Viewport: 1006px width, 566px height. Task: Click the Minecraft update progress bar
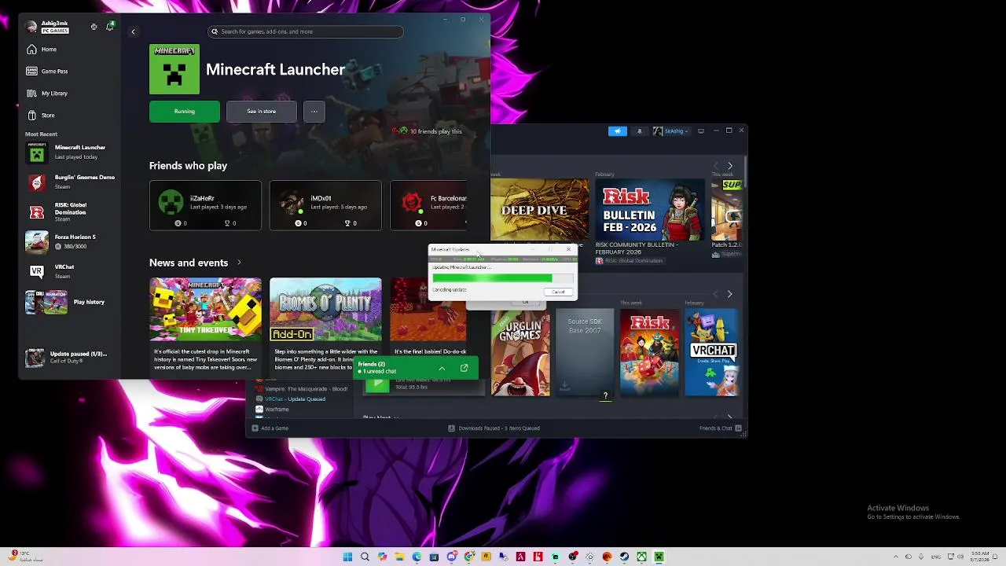[x=503, y=278]
